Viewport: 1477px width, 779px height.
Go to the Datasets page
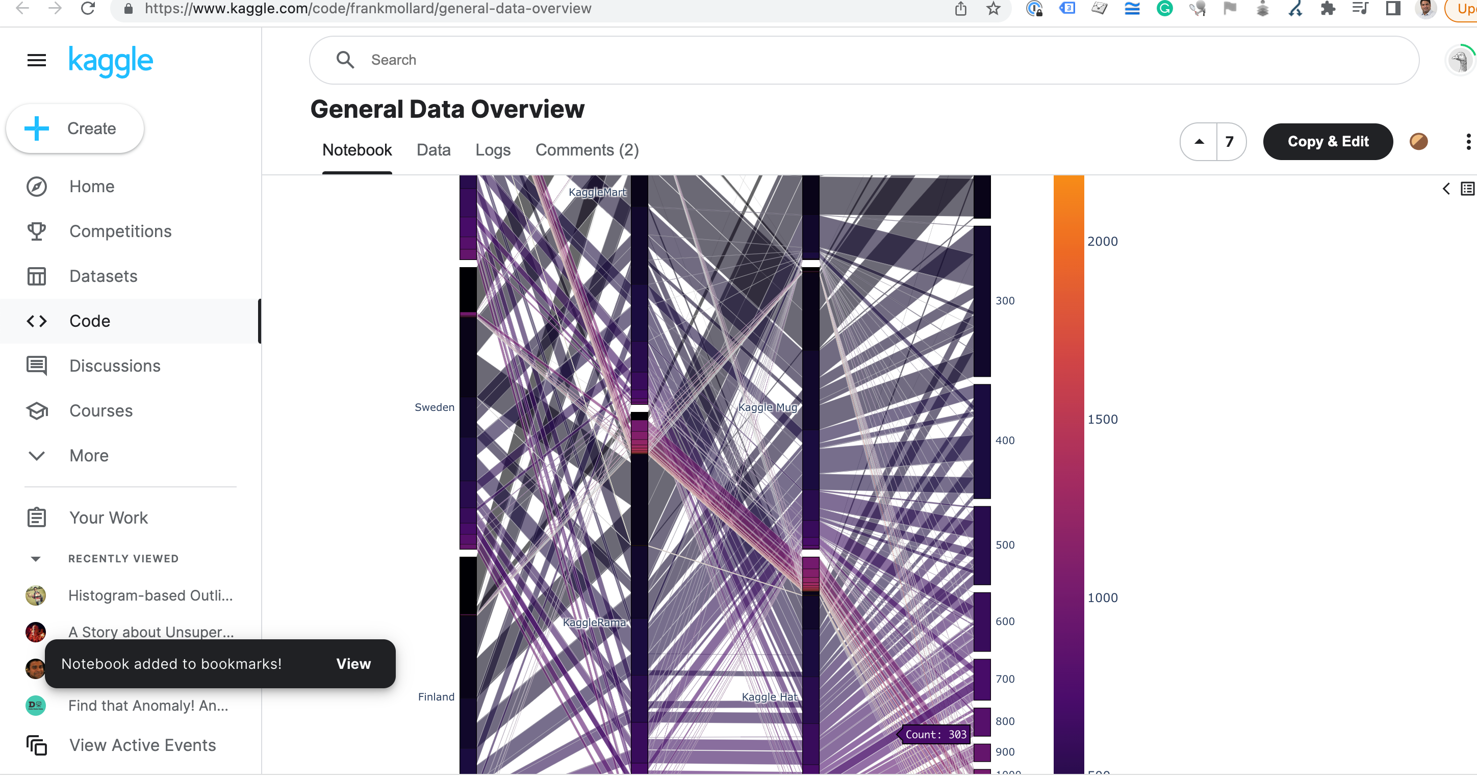pos(103,276)
